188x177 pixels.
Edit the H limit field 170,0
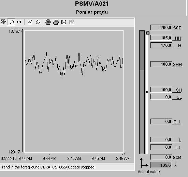[161, 45]
